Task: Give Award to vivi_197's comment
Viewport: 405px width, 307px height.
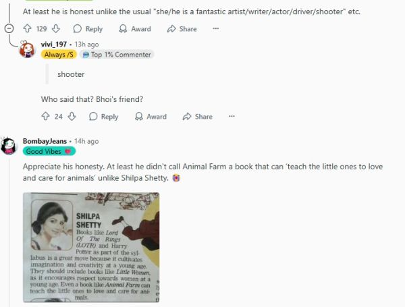Action: pyautogui.click(x=151, y=117)
